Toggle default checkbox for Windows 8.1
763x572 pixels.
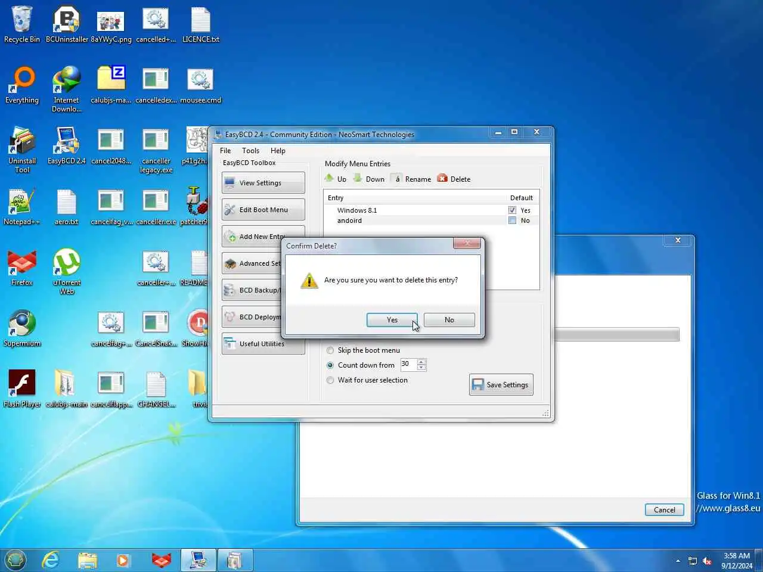[x=512, y=210]
